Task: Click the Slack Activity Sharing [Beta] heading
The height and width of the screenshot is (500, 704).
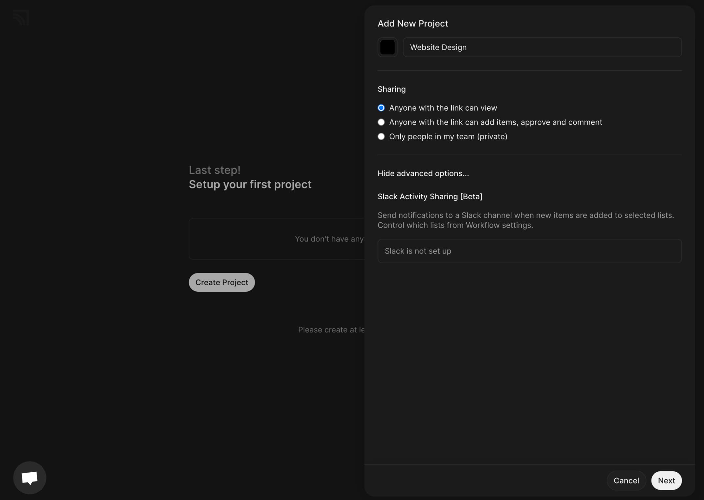Action: 430,197
